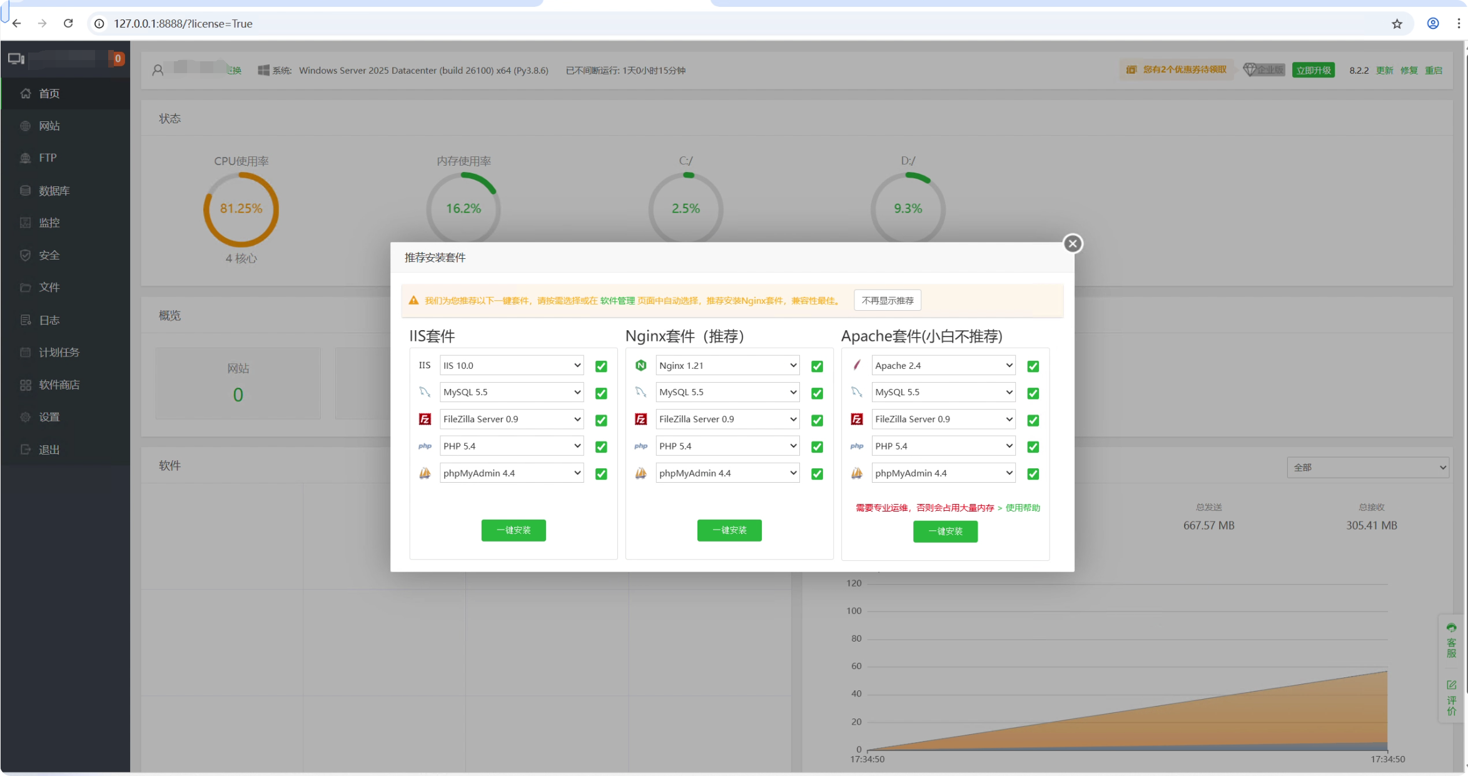Close the 推荐安装套件 dialog
The height and width of the screenshot is (776, 1468).
[x=1073, y=244]
